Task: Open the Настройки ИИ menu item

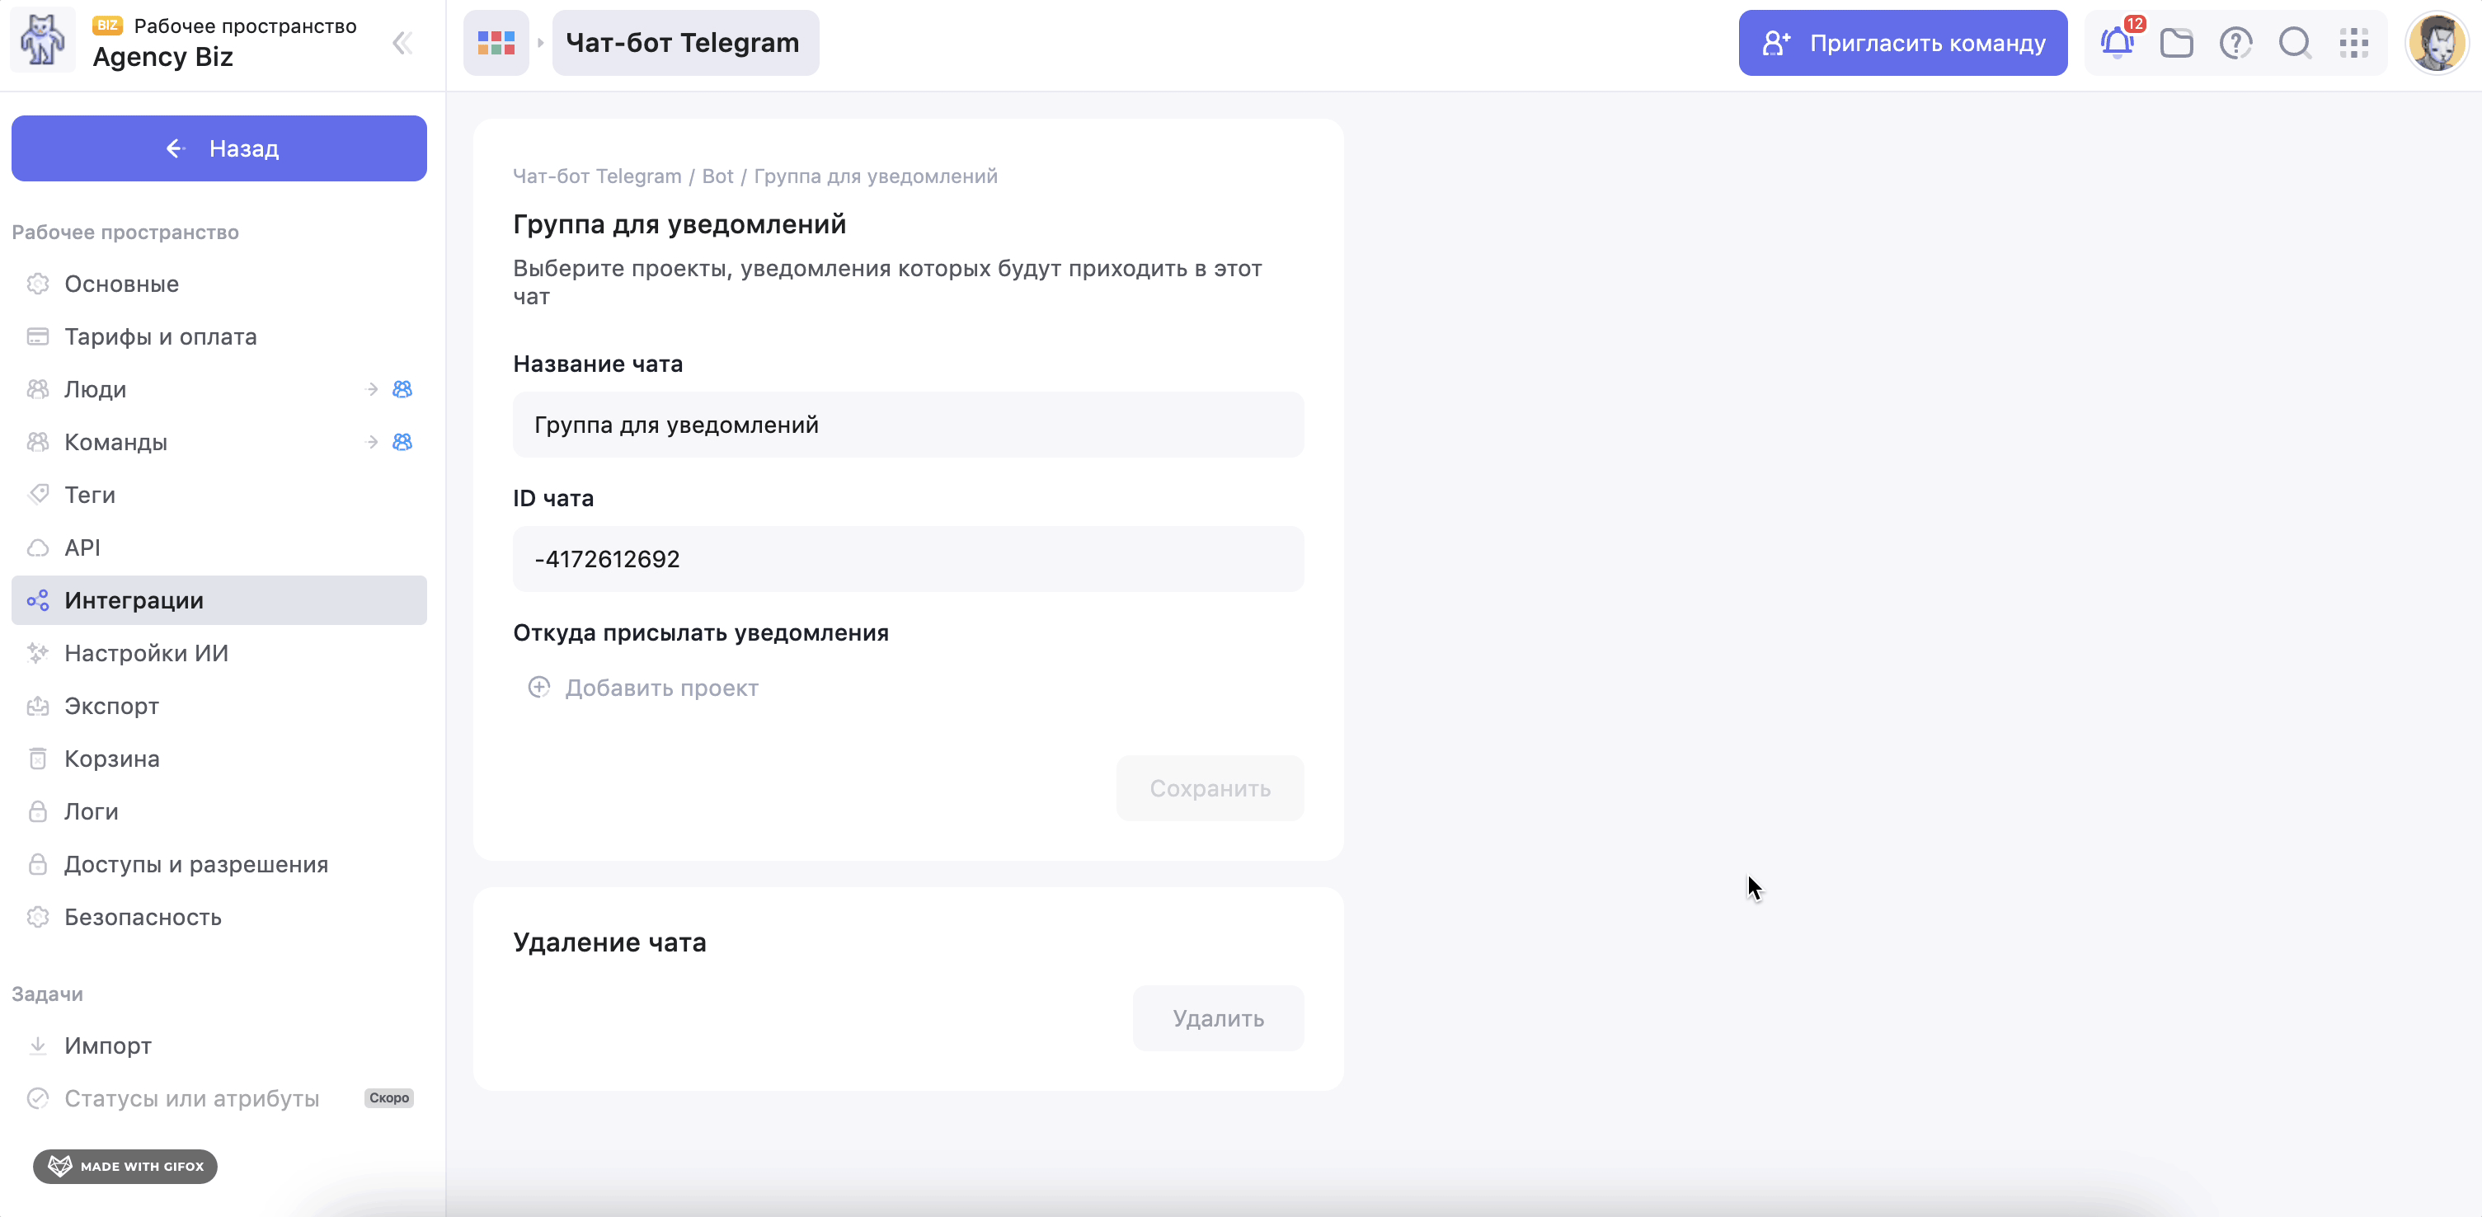Action: (147, 653)
